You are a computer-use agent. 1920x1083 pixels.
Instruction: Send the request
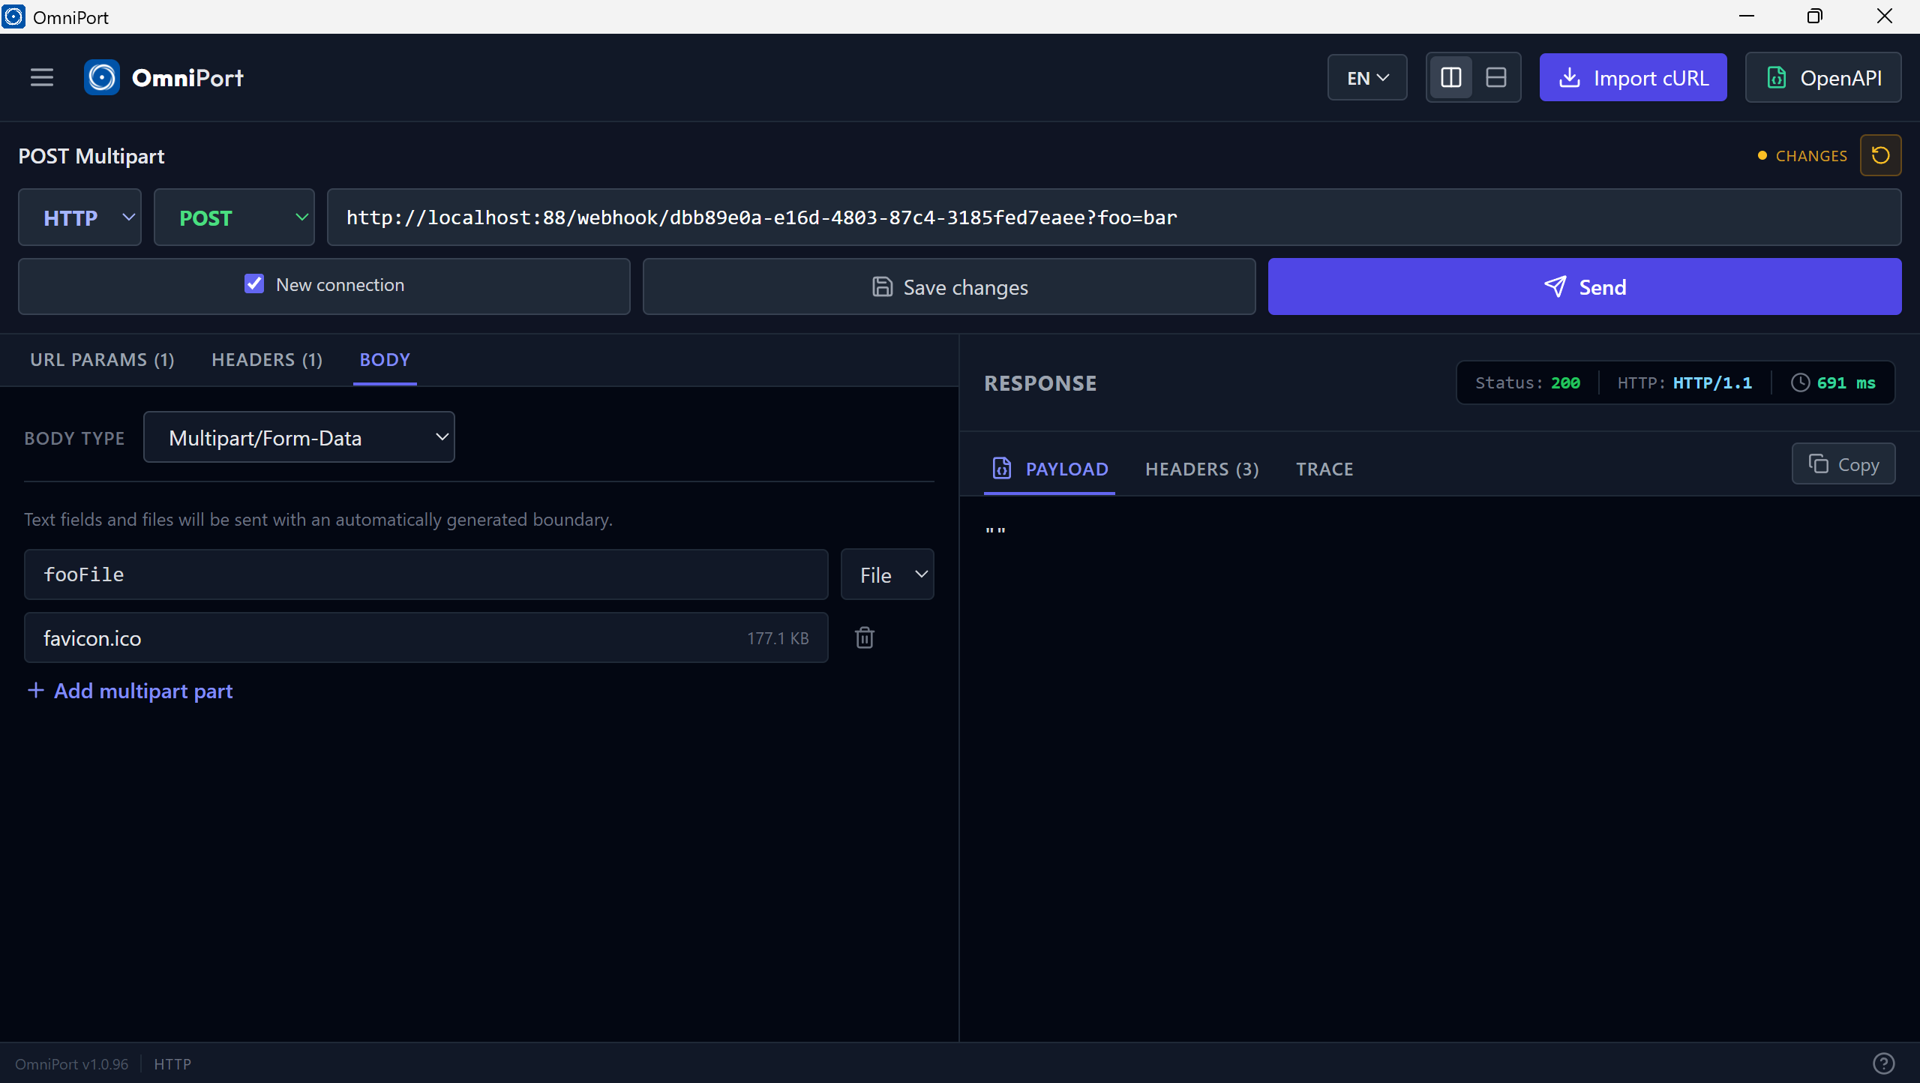pos(1585,286)
